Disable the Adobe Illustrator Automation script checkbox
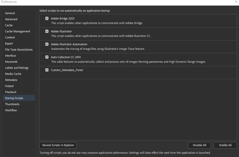The image size is (239, 157). (47, 44)
